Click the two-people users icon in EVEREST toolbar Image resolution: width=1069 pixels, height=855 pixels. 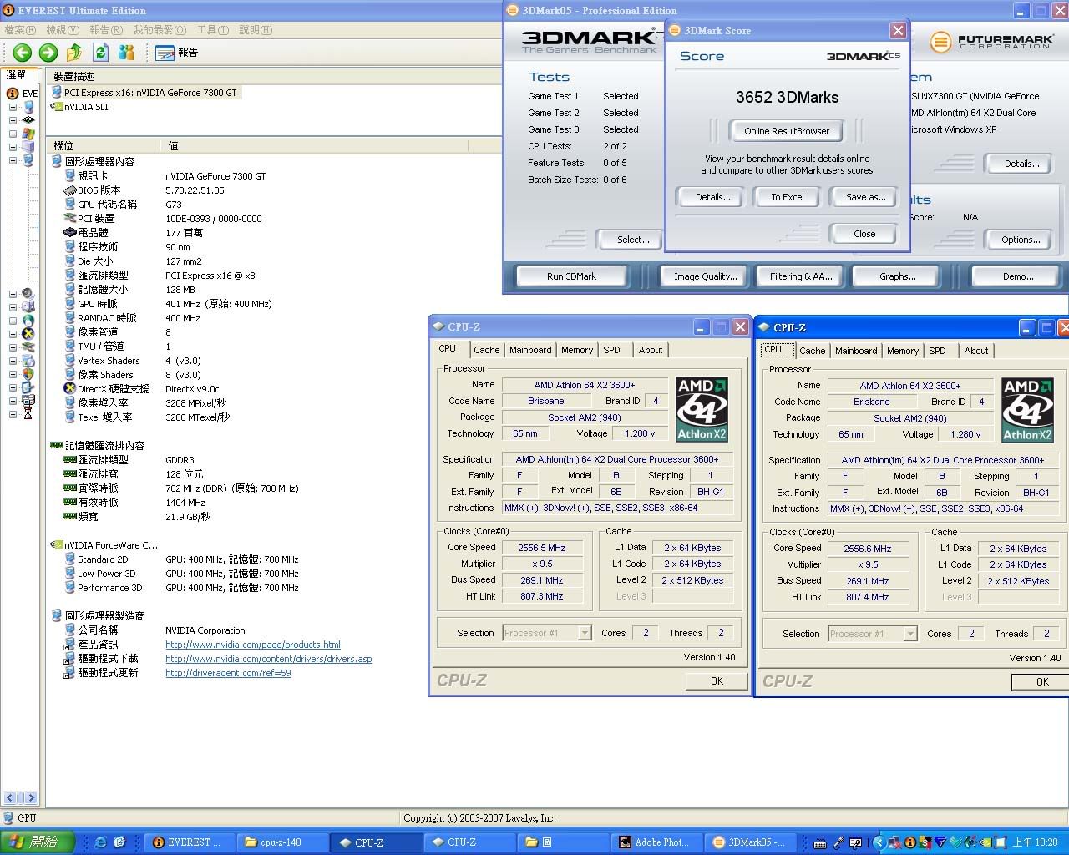click(x=127, y=53)
